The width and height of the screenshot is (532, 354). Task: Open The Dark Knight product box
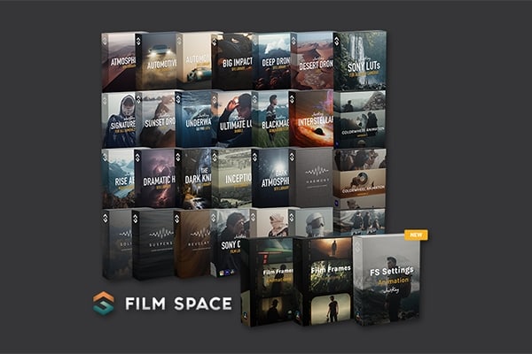point(193,178)
